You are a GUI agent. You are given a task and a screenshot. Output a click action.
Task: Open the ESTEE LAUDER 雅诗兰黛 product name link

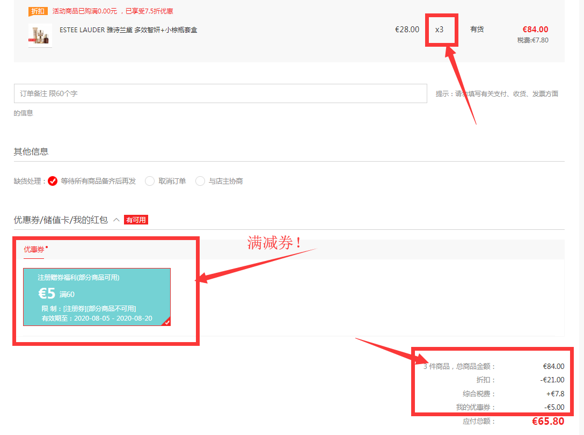[x=128, y=30]
